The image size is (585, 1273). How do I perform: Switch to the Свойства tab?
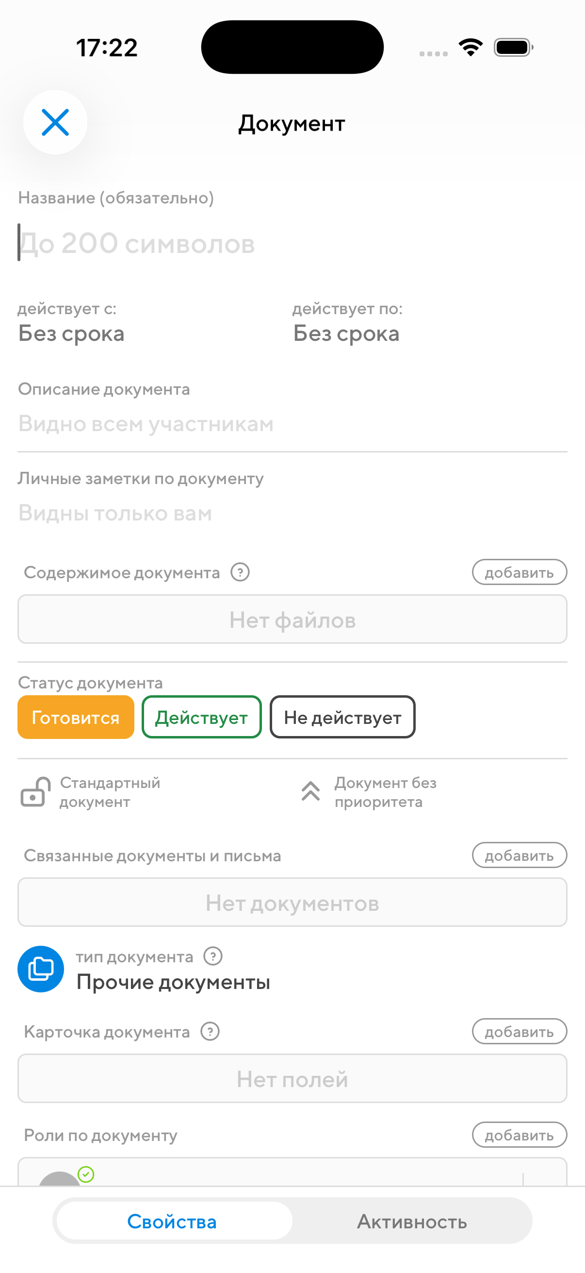172,1221
